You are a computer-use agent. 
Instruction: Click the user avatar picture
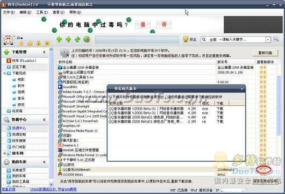tap(8, 40)
